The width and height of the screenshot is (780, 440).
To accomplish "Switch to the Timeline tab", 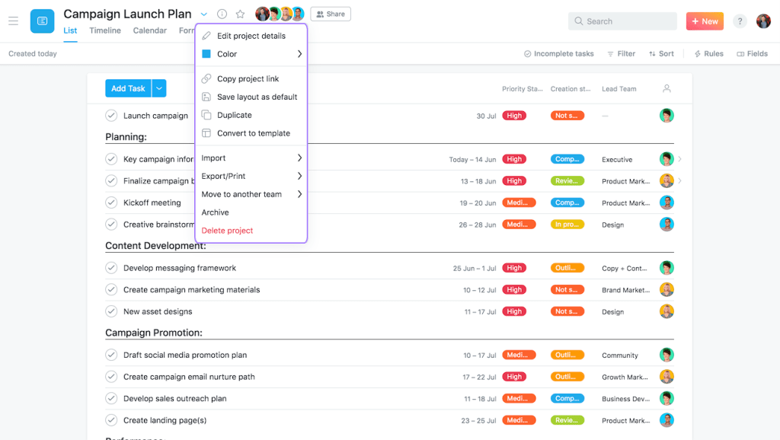I will click(105, 30).
